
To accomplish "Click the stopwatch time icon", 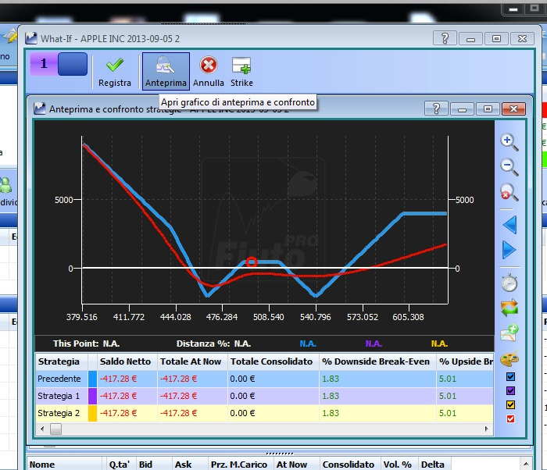I will pos(509,283).
